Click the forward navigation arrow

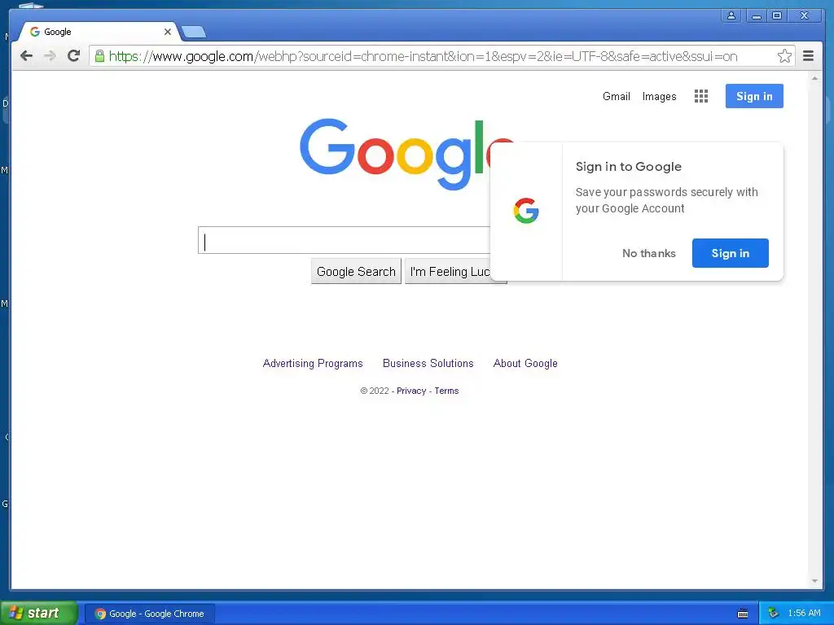point(50,56)
